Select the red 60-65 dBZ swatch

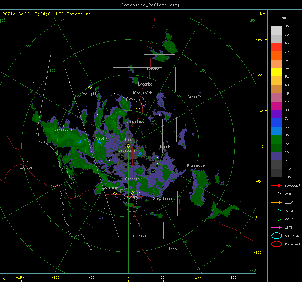pos(276,47)
